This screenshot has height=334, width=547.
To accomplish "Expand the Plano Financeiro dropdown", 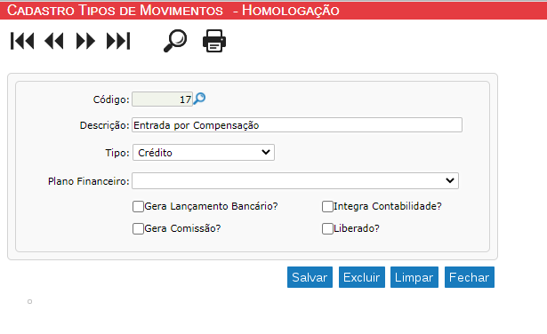I will 295,180.
